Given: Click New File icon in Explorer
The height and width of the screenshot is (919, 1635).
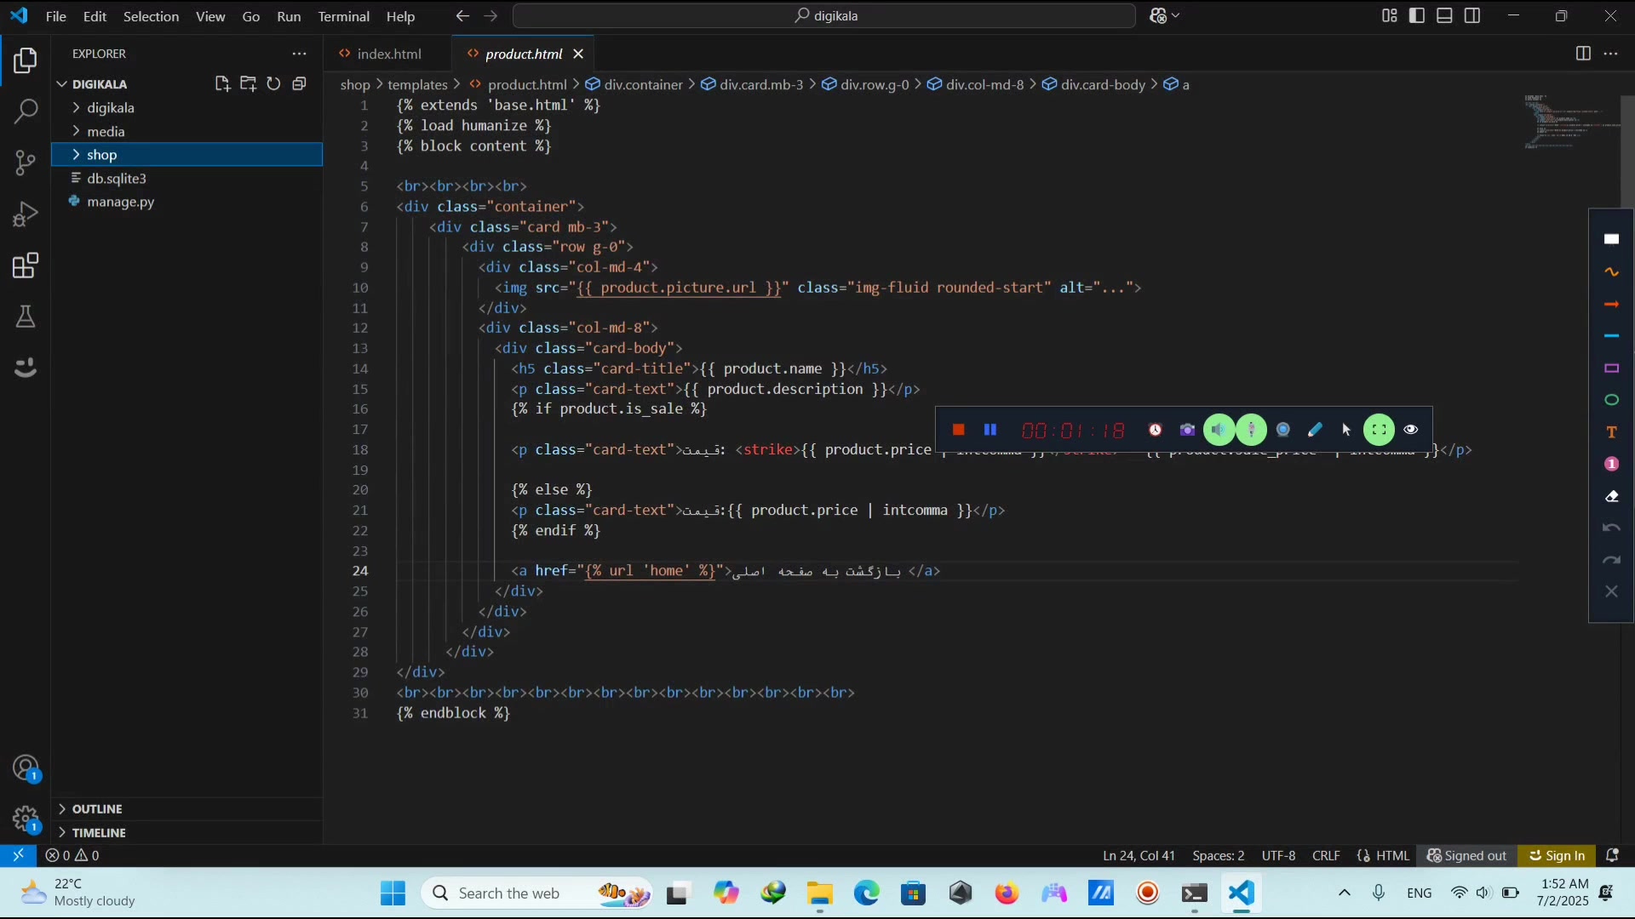Looking at the screenshot, I should 222,83.
